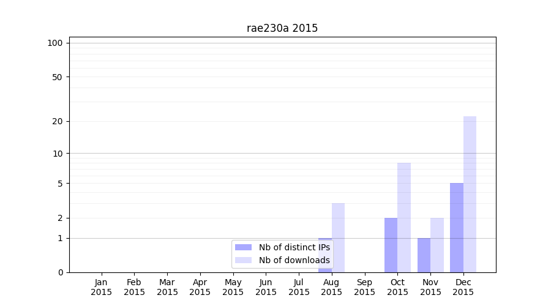Click the May 2015 x-axis label
551x306 pixels.
(x=233, y=287)
